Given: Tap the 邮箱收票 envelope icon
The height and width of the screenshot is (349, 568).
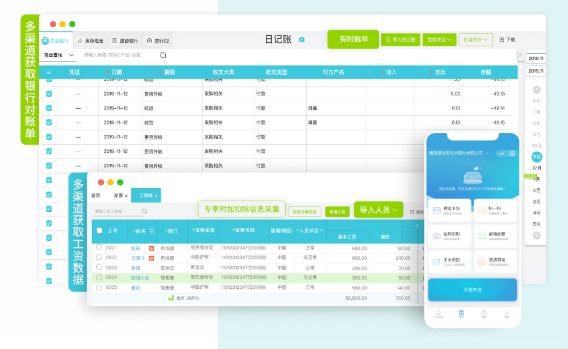Looking at the screenshot, I should (x=482, y=236).
